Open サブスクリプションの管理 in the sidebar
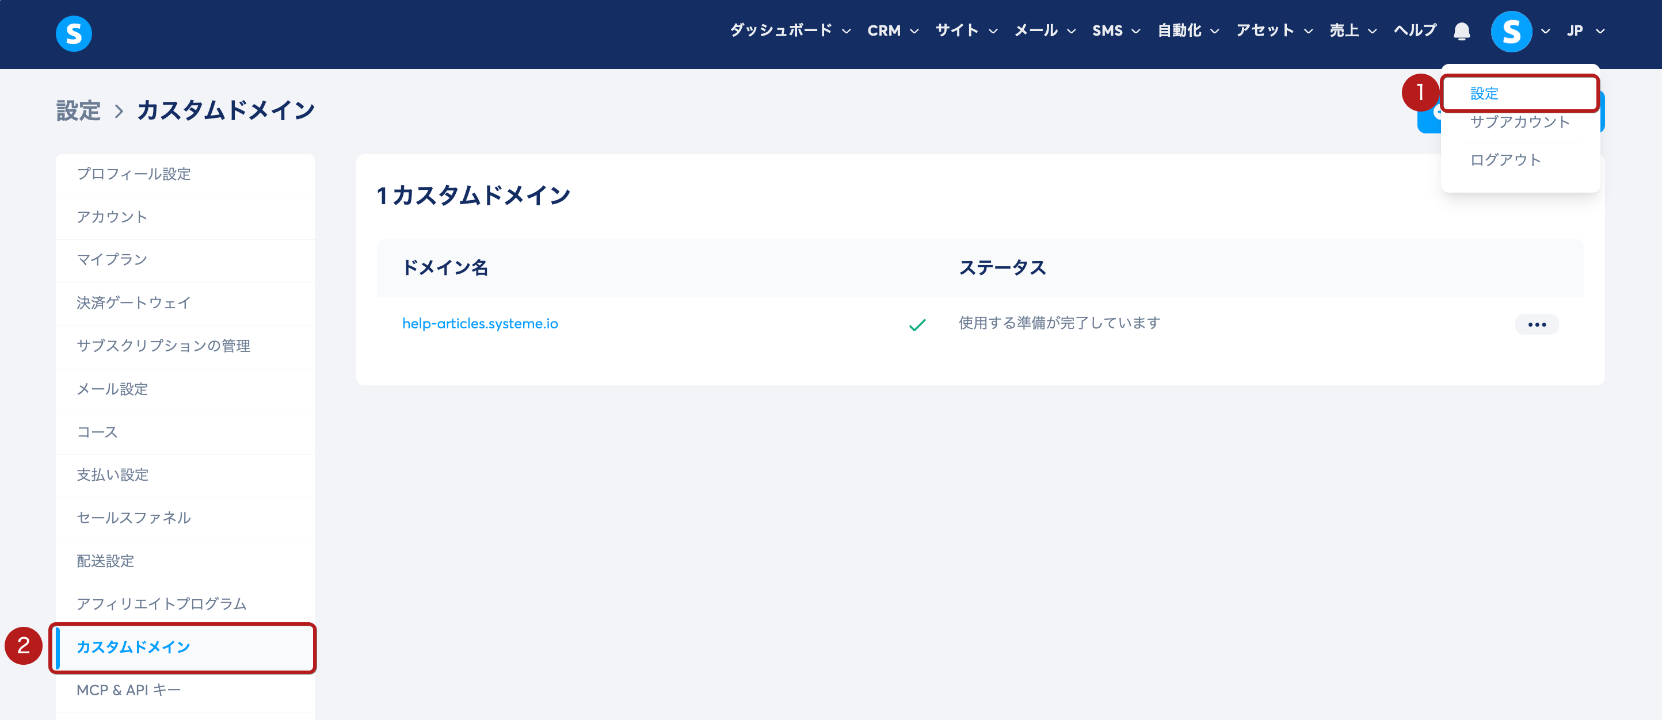The height and width of the screenshot is (720, 1662). [185, 346]
